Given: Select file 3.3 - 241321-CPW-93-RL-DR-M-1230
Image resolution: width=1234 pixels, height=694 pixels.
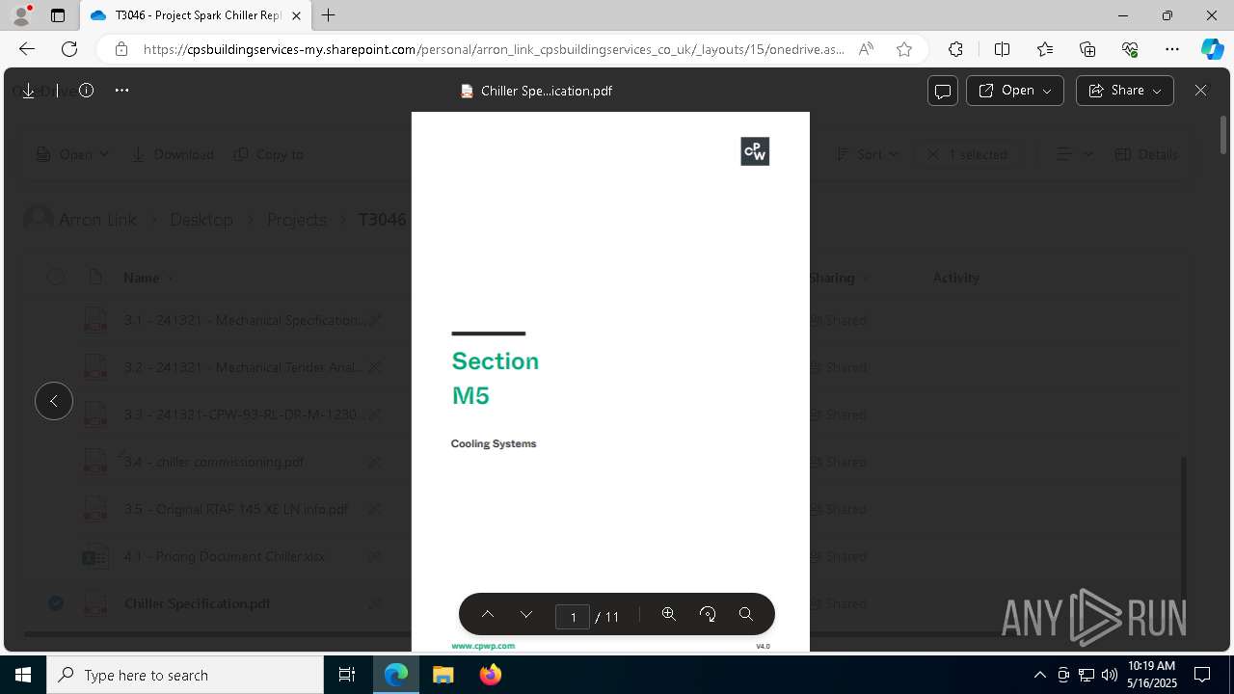Looking at the screenshot, I should click(x=245, y=414).
